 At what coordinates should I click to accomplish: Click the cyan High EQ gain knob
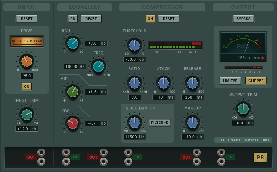click(x=73, y=43)
